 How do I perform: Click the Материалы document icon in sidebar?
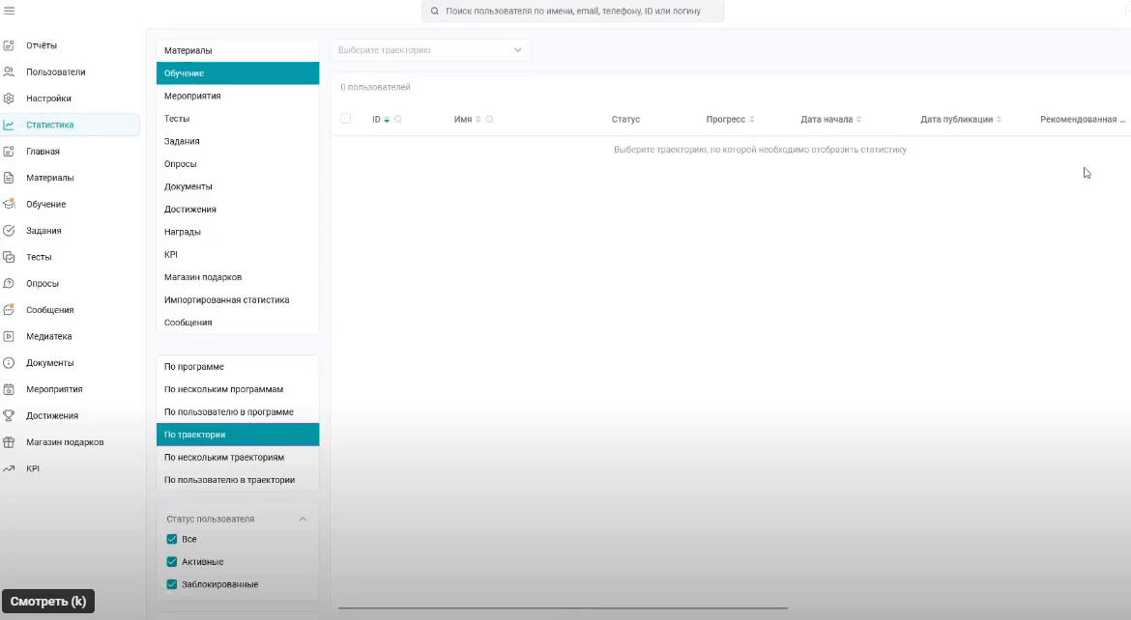9,178
